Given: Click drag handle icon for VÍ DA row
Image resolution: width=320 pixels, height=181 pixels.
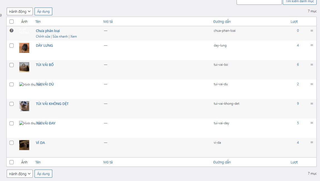Looking at the screenshot, I should click(312, 143).
